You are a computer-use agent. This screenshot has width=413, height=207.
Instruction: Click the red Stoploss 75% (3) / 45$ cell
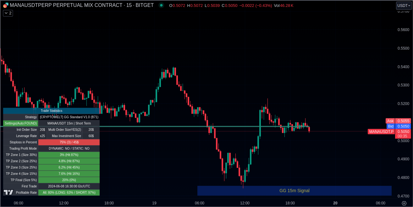[69, 142]
